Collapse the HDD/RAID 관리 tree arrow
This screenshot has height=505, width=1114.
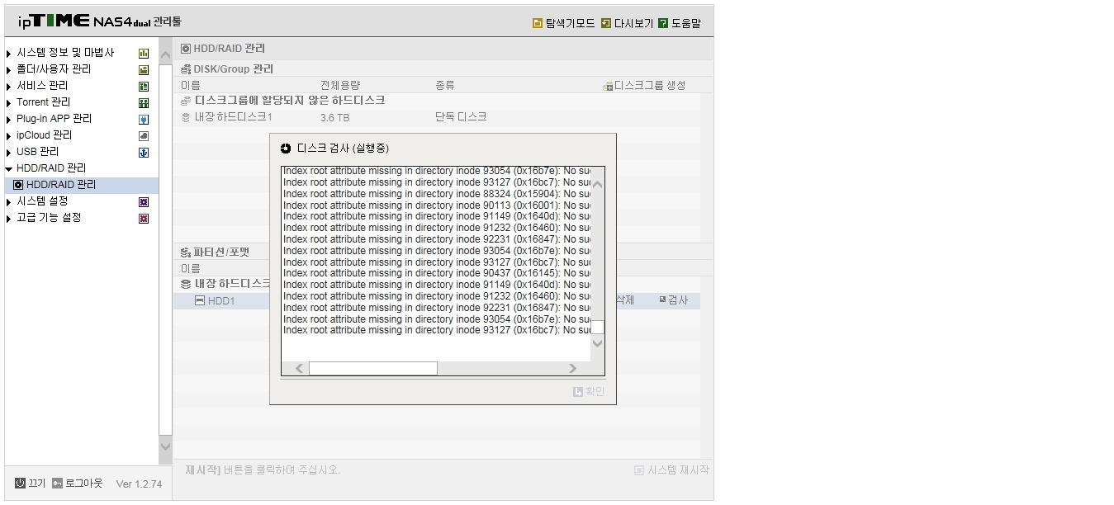tap(9, 169)
